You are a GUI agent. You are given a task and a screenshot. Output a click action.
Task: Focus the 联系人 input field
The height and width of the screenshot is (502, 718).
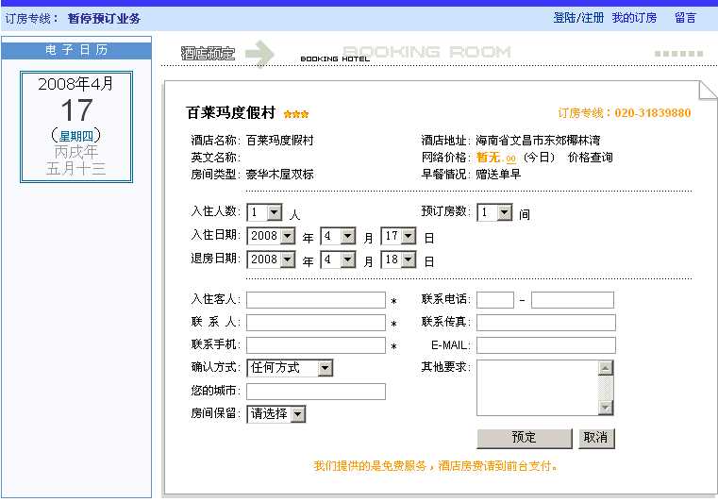(x=316, y=323)
